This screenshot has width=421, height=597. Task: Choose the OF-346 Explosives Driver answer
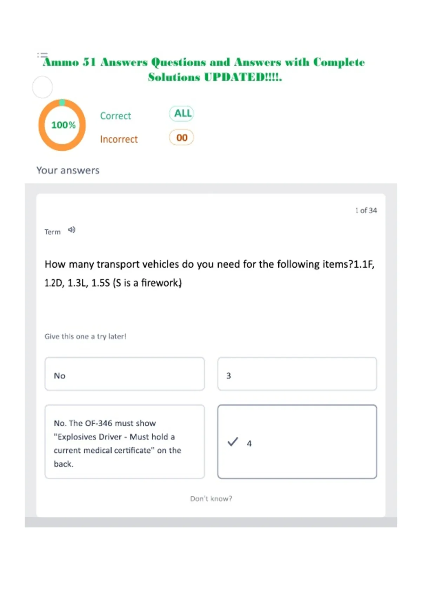tap(125, 442)
